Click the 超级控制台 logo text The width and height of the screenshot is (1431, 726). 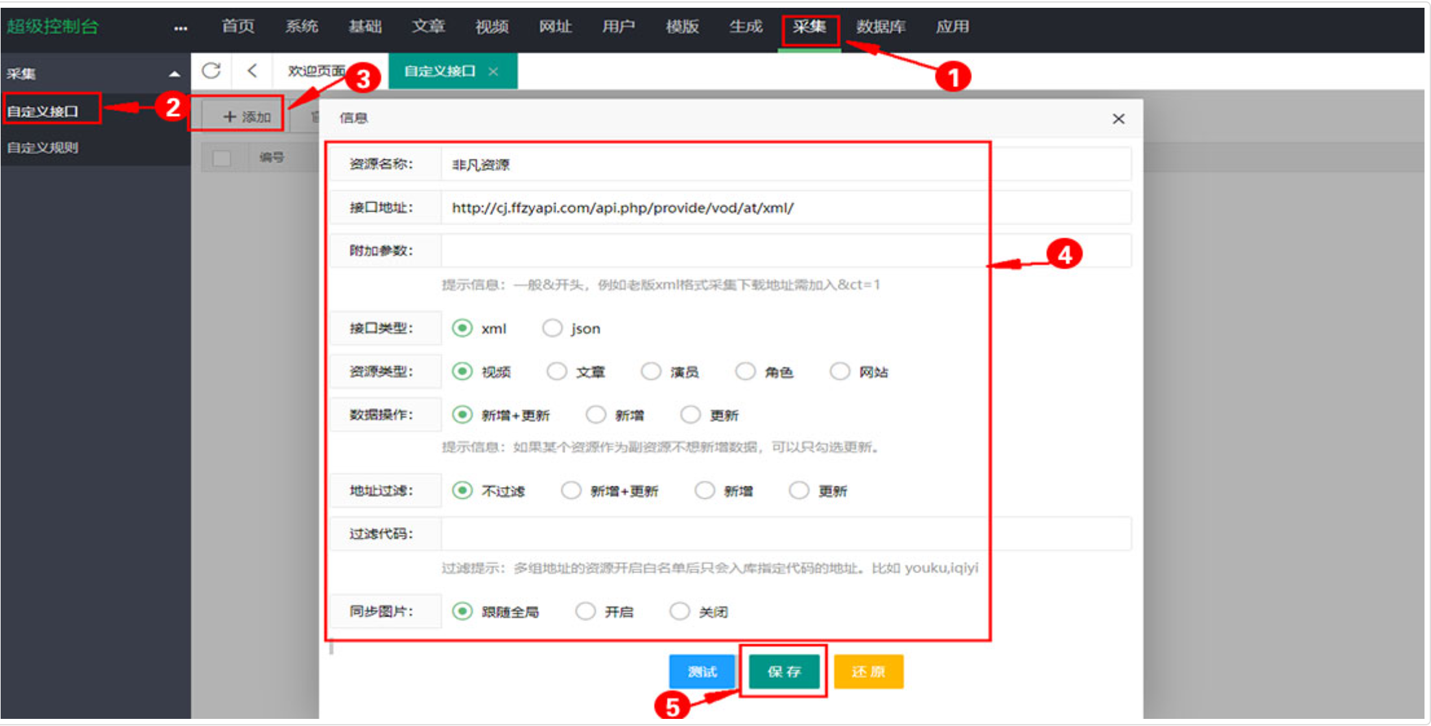(53, 27)
